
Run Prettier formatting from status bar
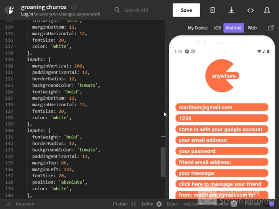(120, 204)
